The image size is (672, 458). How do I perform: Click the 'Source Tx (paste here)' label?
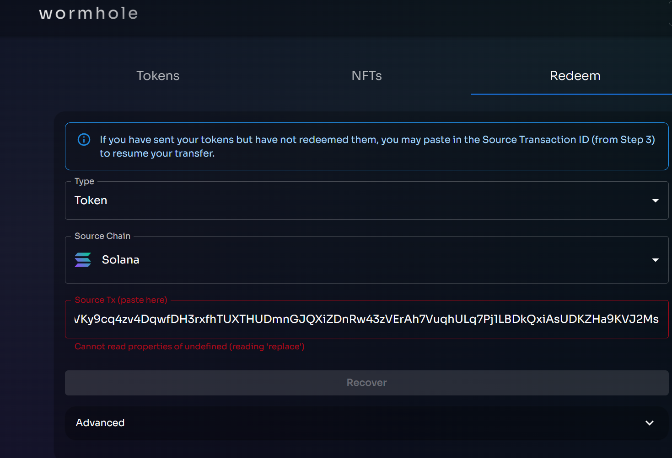click(x=121, y=300)
